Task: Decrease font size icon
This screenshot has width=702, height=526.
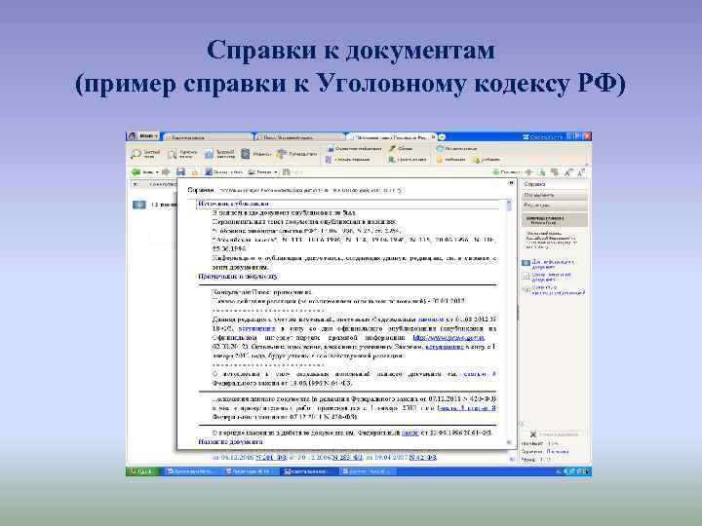Action: [x=581, y=171]
